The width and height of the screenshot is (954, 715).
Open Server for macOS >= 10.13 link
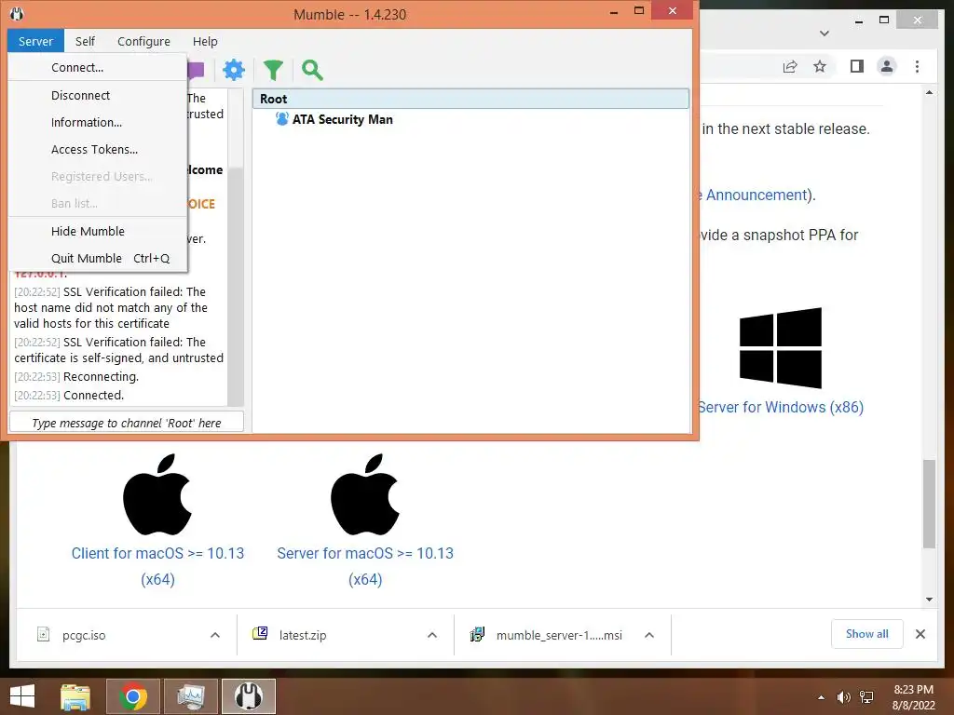click(x=365, y=566)
